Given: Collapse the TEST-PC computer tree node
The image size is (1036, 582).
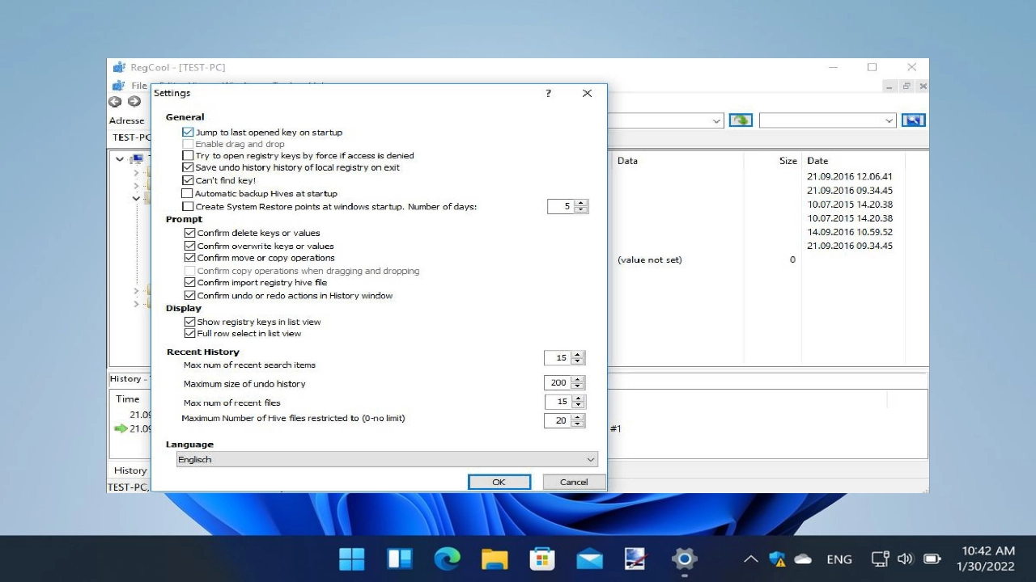Looking at the screenshot, I should tap(120, 159).
